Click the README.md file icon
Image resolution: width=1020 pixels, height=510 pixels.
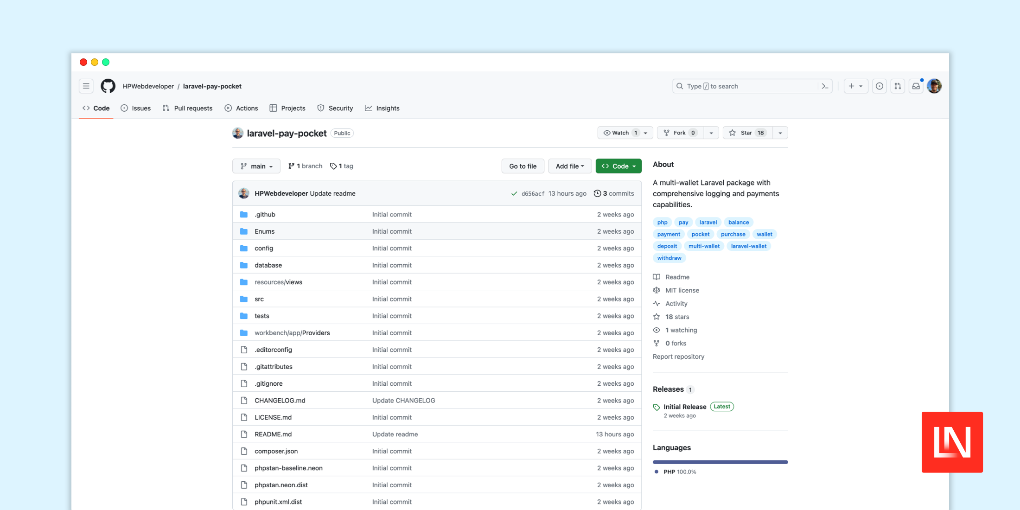point(244,434)
